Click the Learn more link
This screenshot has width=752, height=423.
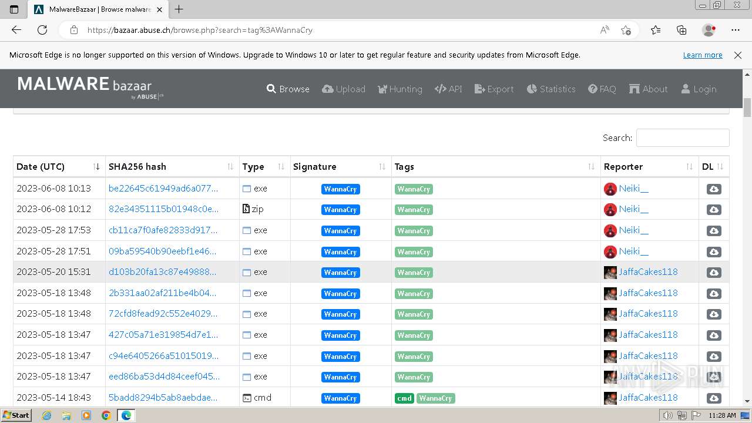[x=703, y=55]
